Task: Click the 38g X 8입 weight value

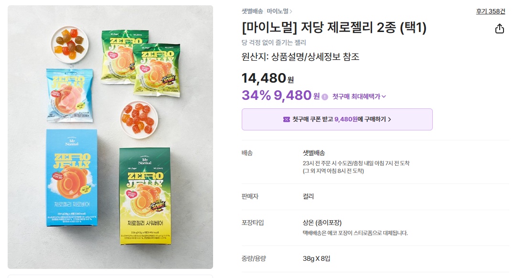Action: click(x=317, y=258)
